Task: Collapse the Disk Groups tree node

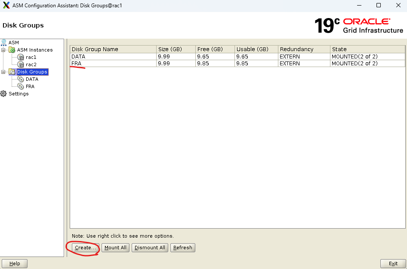Action: coord(3,72)
